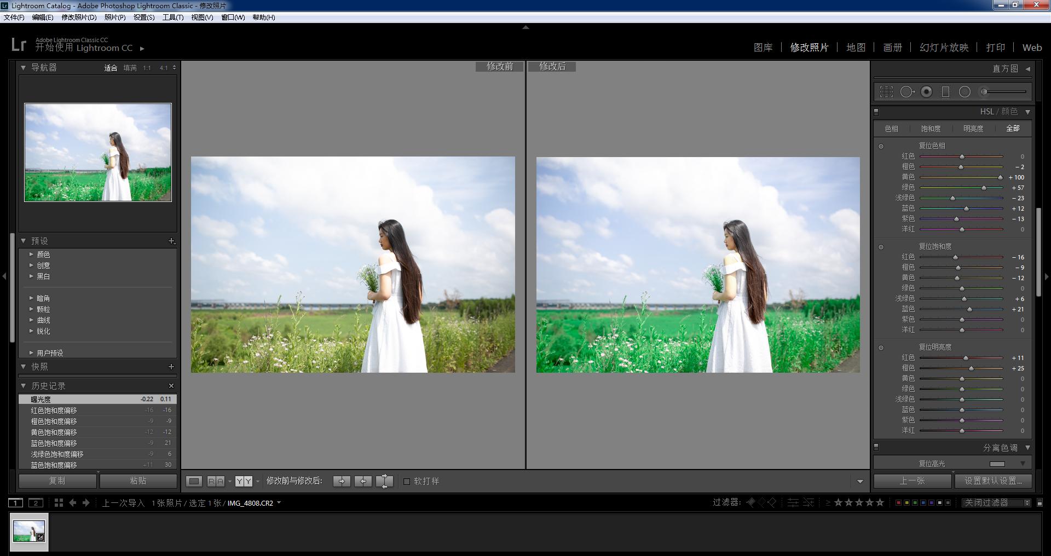
Task: Click the 复位色相 reset hue label
Action: pyautogui.click(x=932, y=146)
